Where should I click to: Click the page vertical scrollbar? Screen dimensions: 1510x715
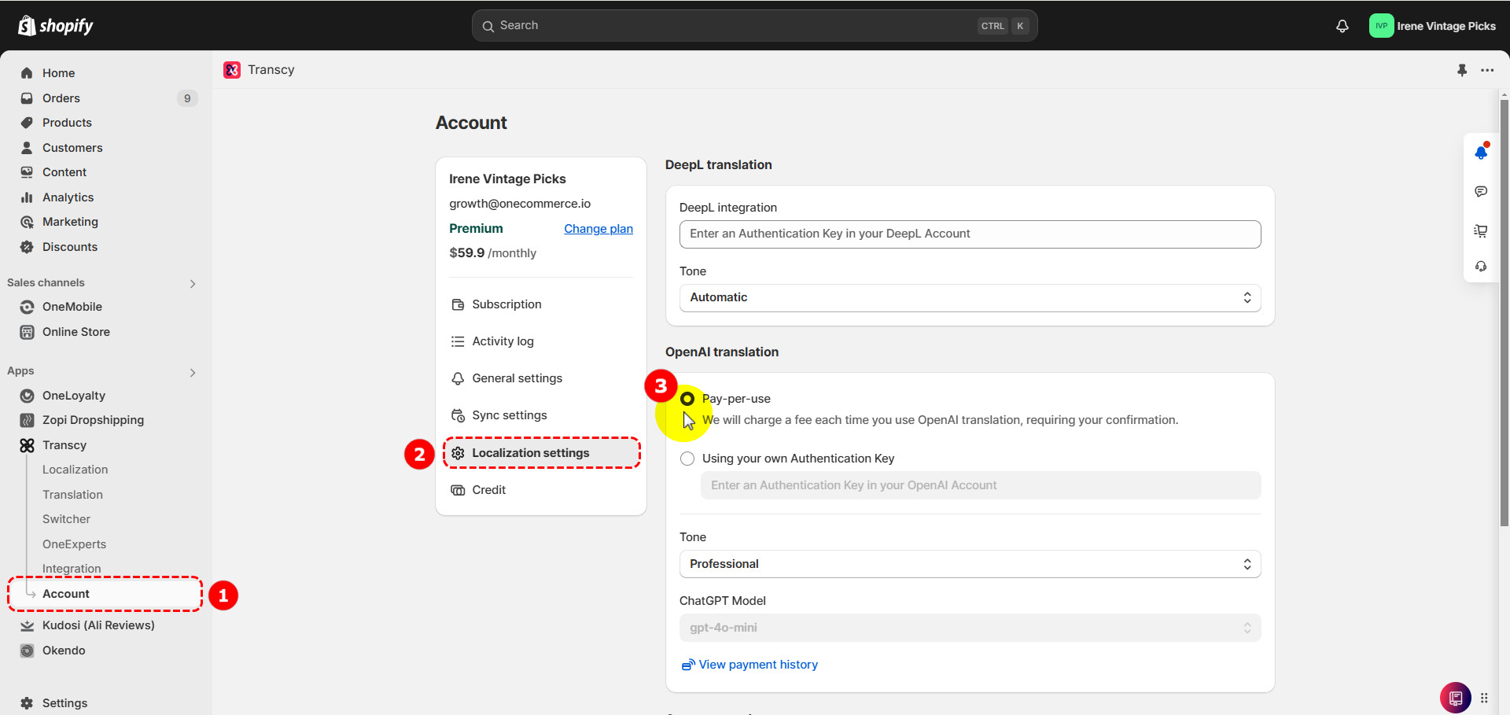pyautogui.click(x=1504, y=313)
